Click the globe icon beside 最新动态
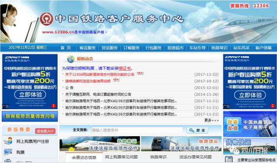Screen dimensions: 277x163 tap(71, 59)
